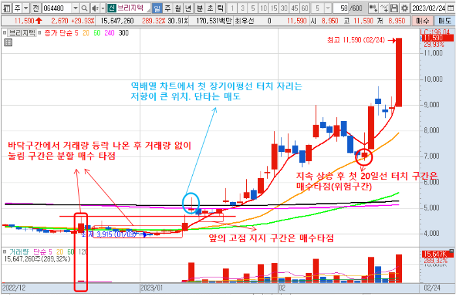456x295 pixels.
Task: Click the blue 매도 sell button
Action: [x=444, y=21]
